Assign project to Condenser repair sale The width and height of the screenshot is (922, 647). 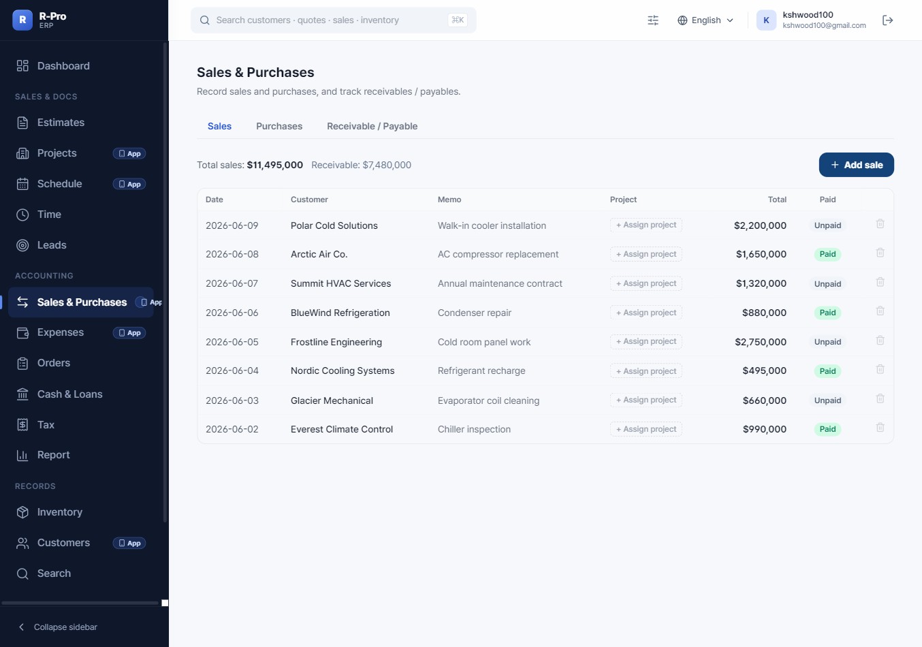(x=646, y=313)
